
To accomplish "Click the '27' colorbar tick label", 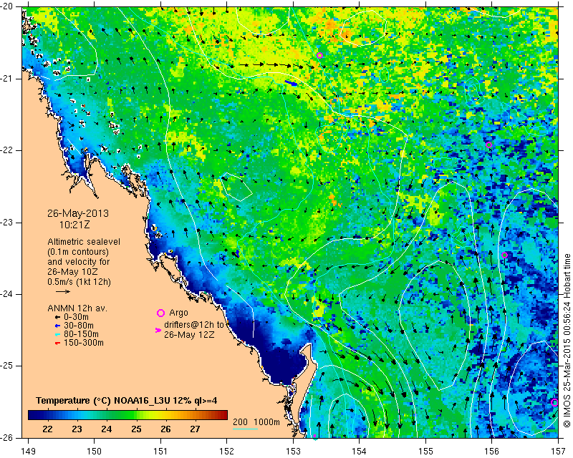I will [x=195, y=429].
